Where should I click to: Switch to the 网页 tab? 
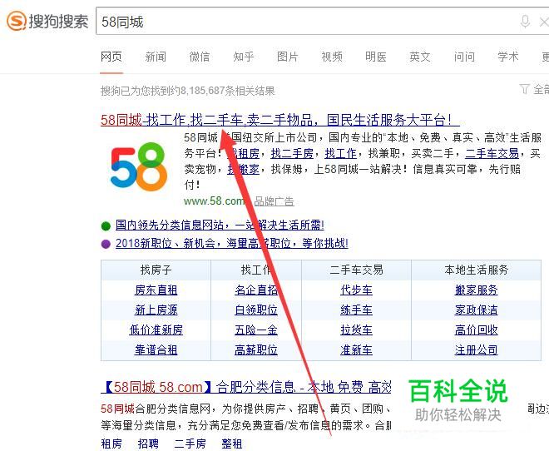pos(111,57)
